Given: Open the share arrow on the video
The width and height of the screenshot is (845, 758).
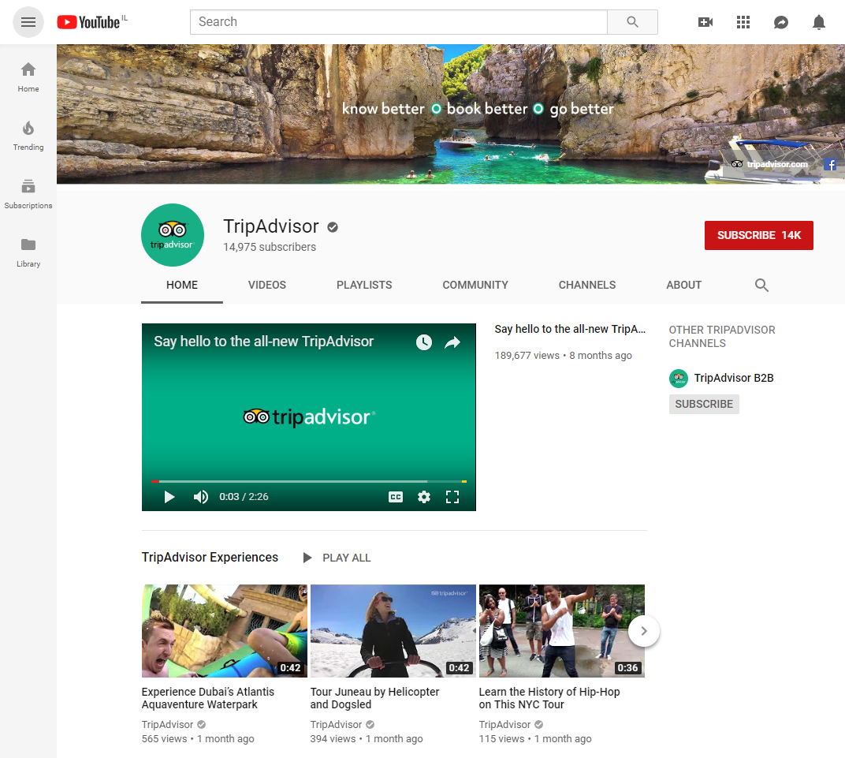Looking at the screenshot, I should [x=452, y=342].
